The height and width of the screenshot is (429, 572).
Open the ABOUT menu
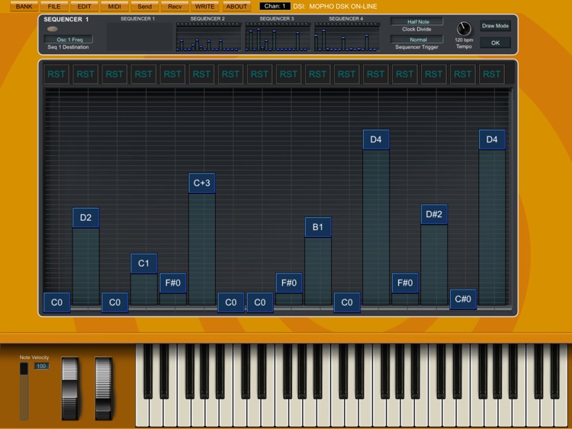point(236,6)
